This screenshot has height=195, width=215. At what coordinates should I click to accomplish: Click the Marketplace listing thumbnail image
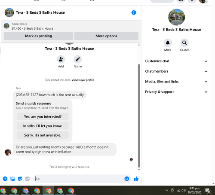point(6,26)
